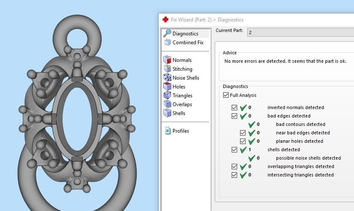This screenshot has width=354, height=211.
Task: Click the green checkmark beside inverted normals
Action: click(x=243, y=107)
